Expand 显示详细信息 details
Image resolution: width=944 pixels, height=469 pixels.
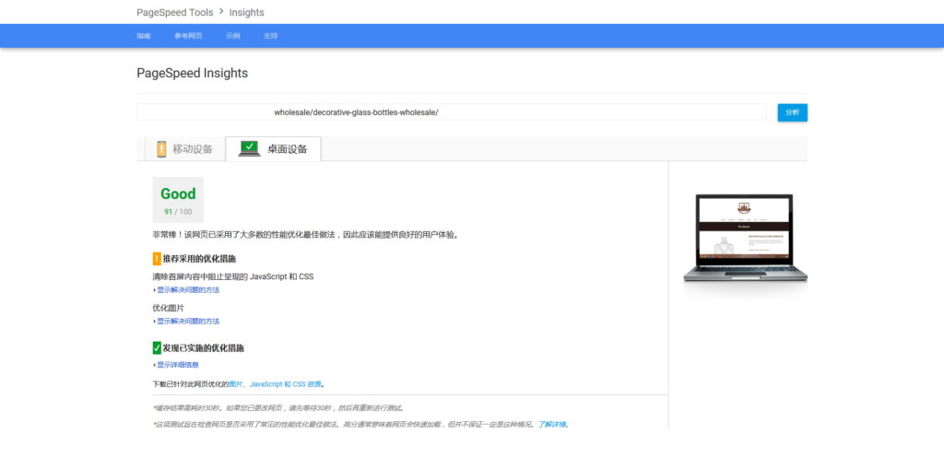(178, 365)
